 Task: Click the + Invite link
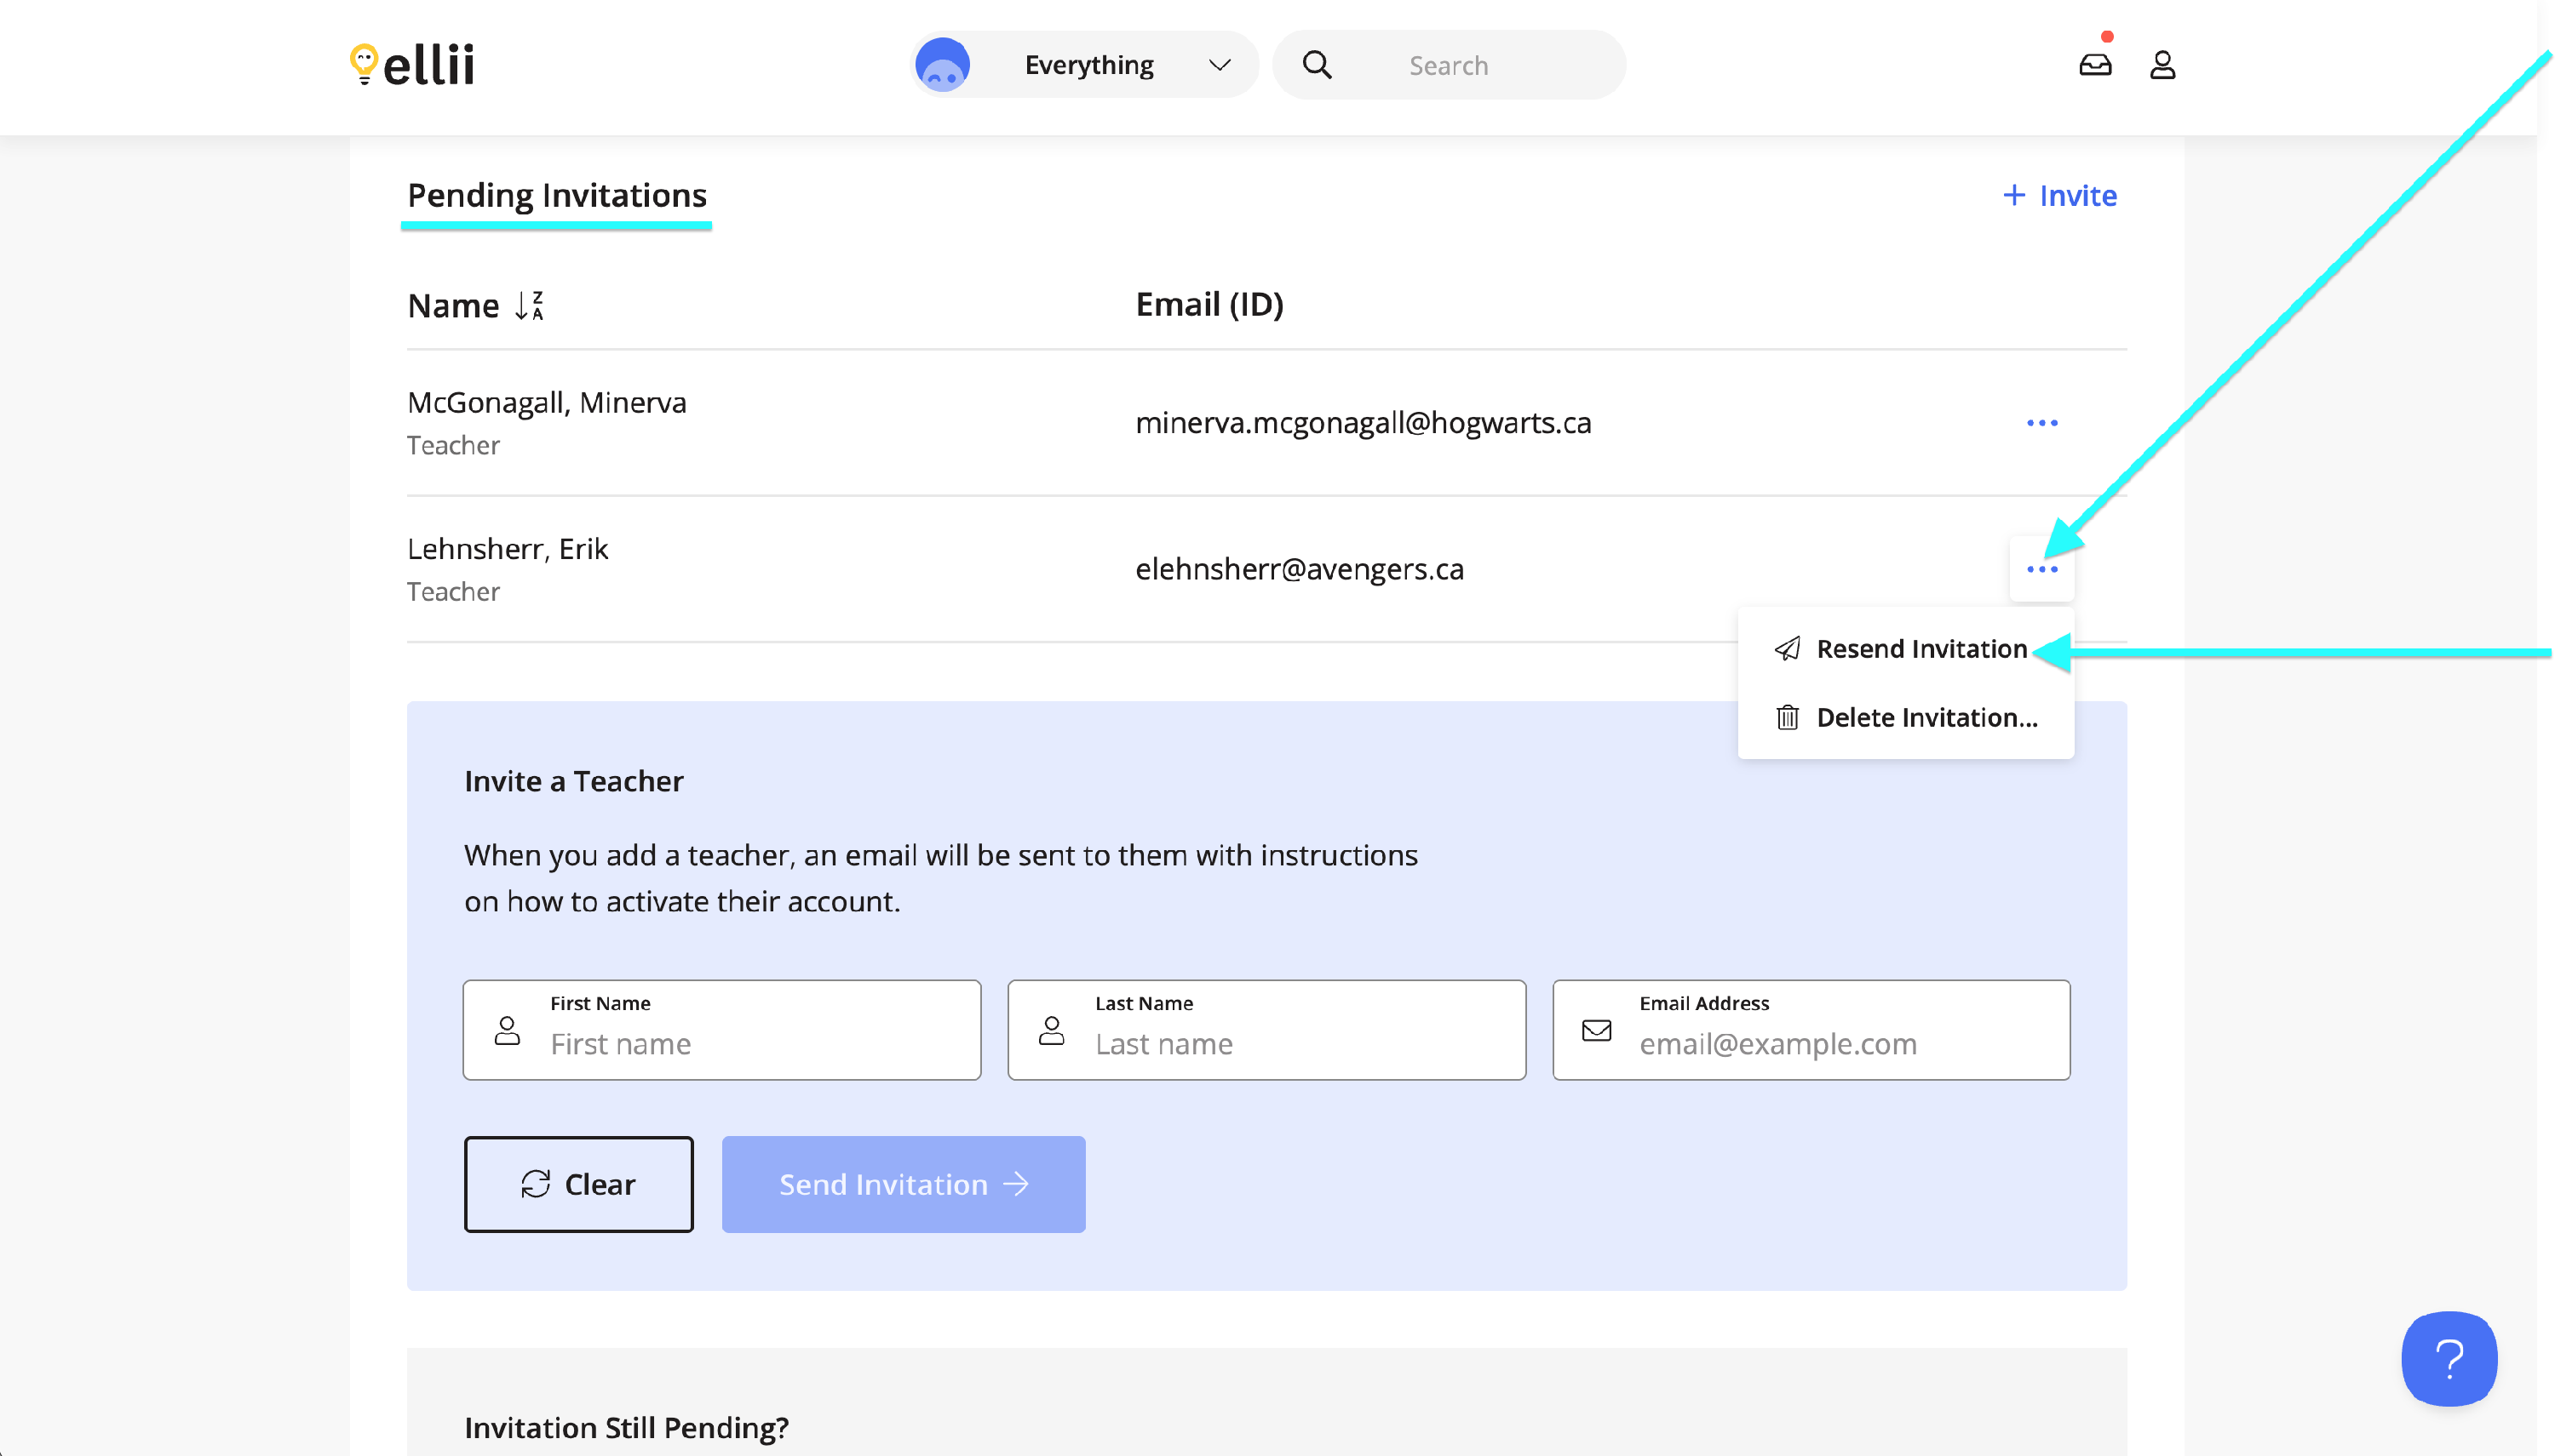click(2058, 195)
